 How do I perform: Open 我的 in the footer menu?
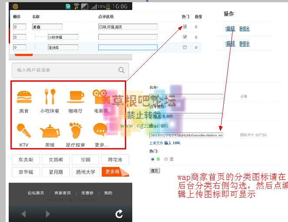pyautogui.click(x=108, y=193)
